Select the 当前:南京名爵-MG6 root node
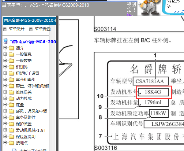 pyautogui.click(x=32, y=42)
